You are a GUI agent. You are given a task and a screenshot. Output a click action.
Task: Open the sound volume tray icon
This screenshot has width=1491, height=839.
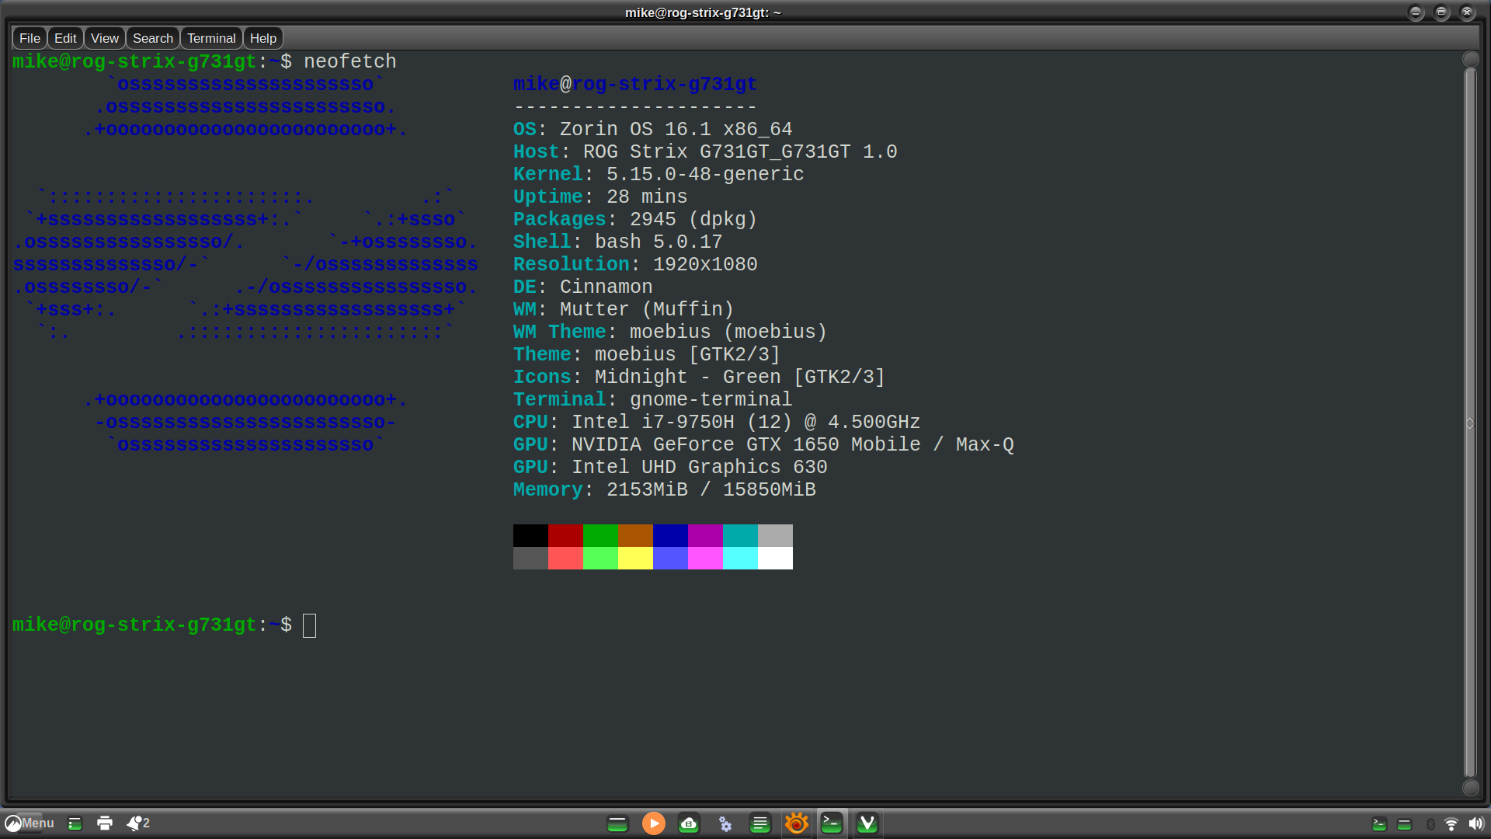(1475, 823)
